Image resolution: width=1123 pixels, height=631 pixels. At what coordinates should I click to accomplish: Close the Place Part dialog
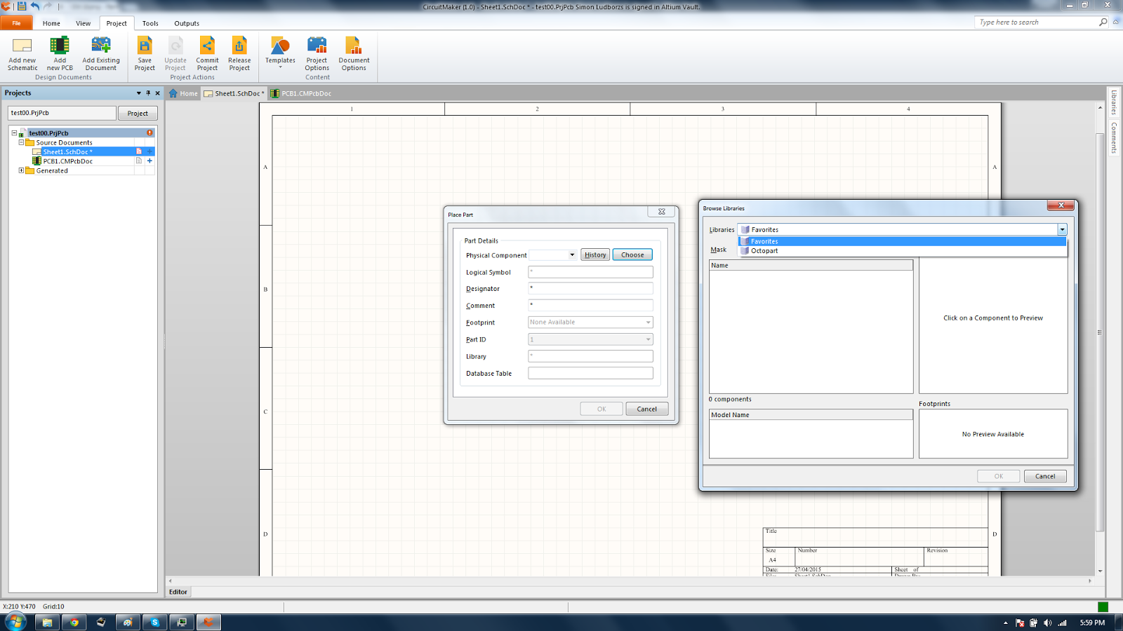(x=661, y=212)
